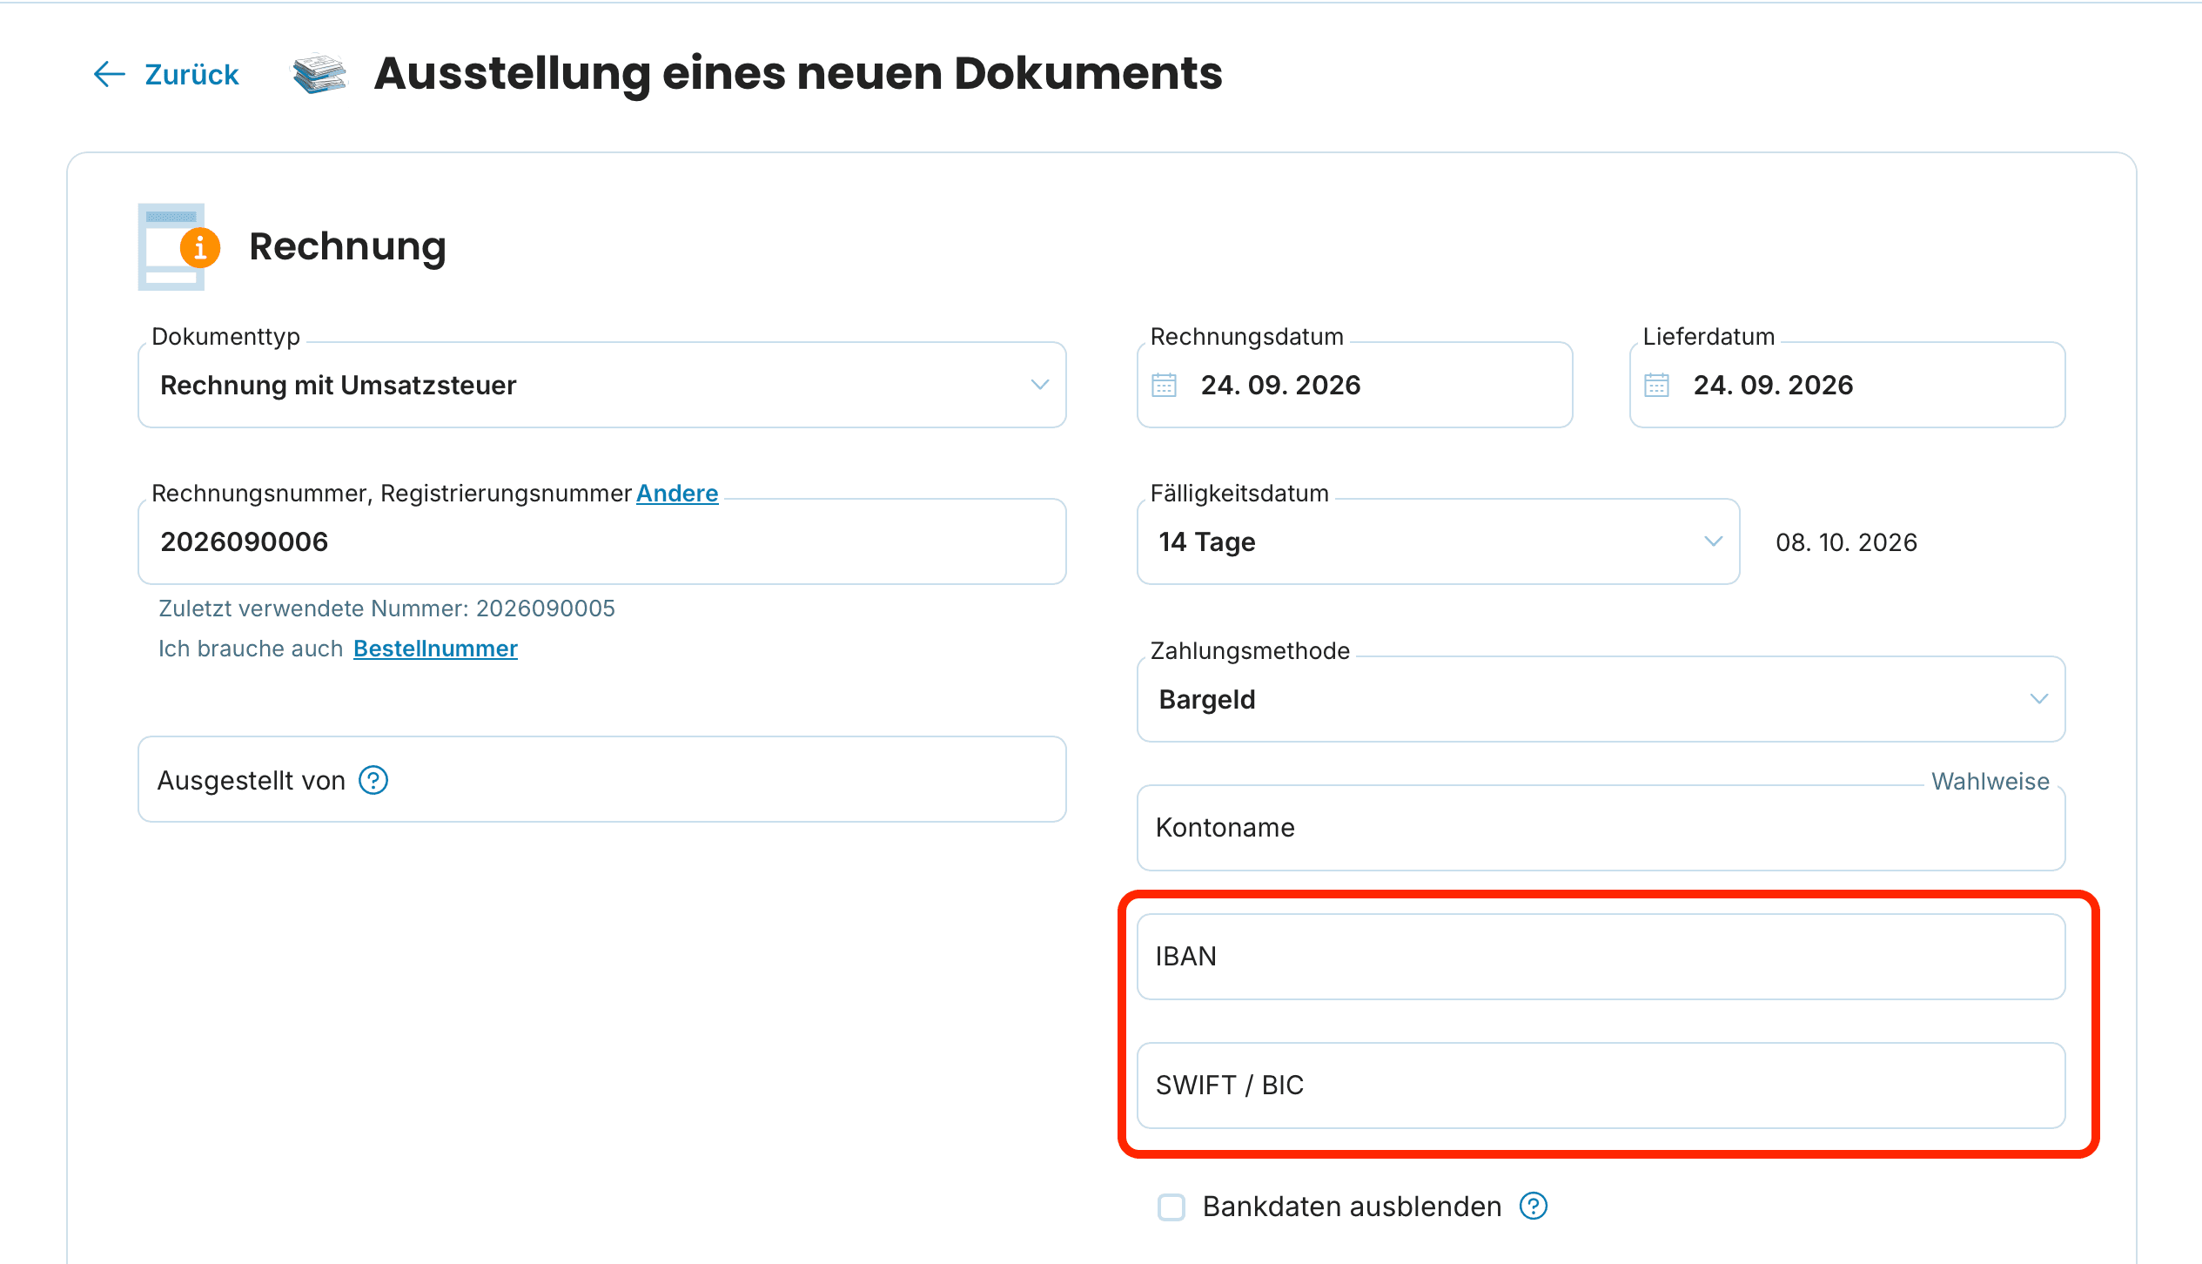This screenshot has width=2202, height=1264.
Task: Click the Wahlweise label above Kontoname
Action: point(1991,781)
